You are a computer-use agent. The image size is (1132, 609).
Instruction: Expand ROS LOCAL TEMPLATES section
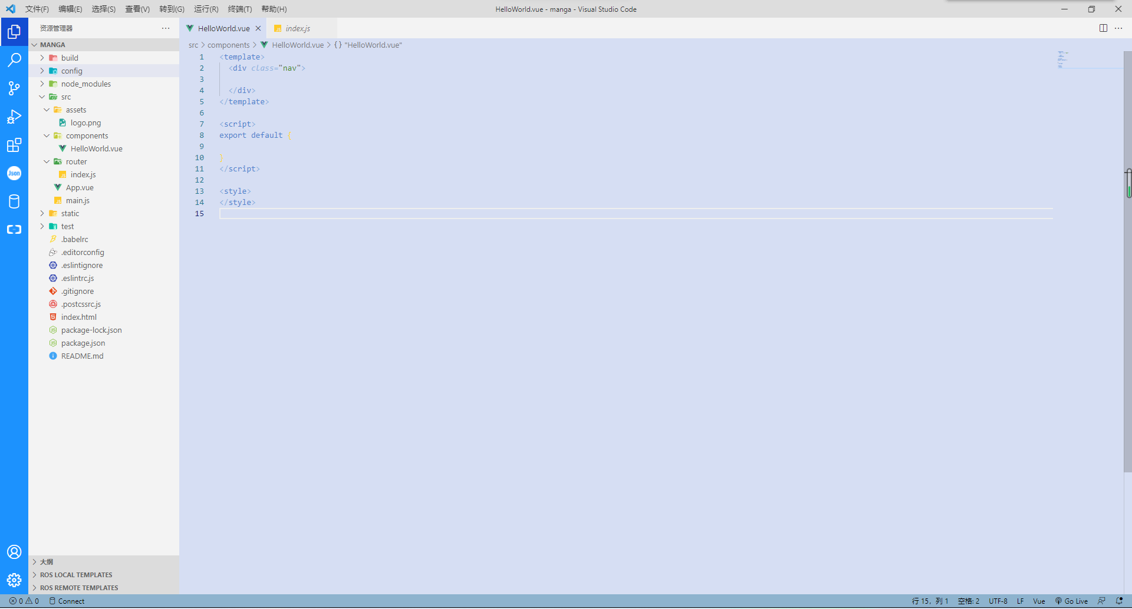click(104, 575)
